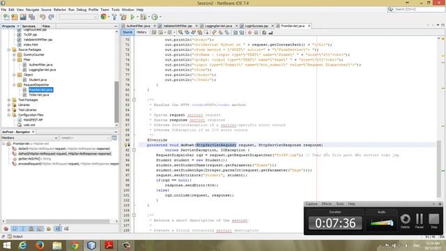Image resolution: width=446 pixels, height=251 pixels.
Task: Open the Tools menu in NetBeans
Action: [115, 10]
